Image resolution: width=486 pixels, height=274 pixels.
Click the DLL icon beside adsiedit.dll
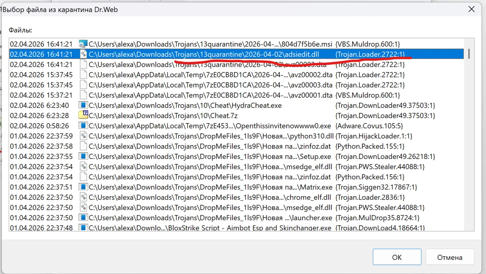coord(83,54)
